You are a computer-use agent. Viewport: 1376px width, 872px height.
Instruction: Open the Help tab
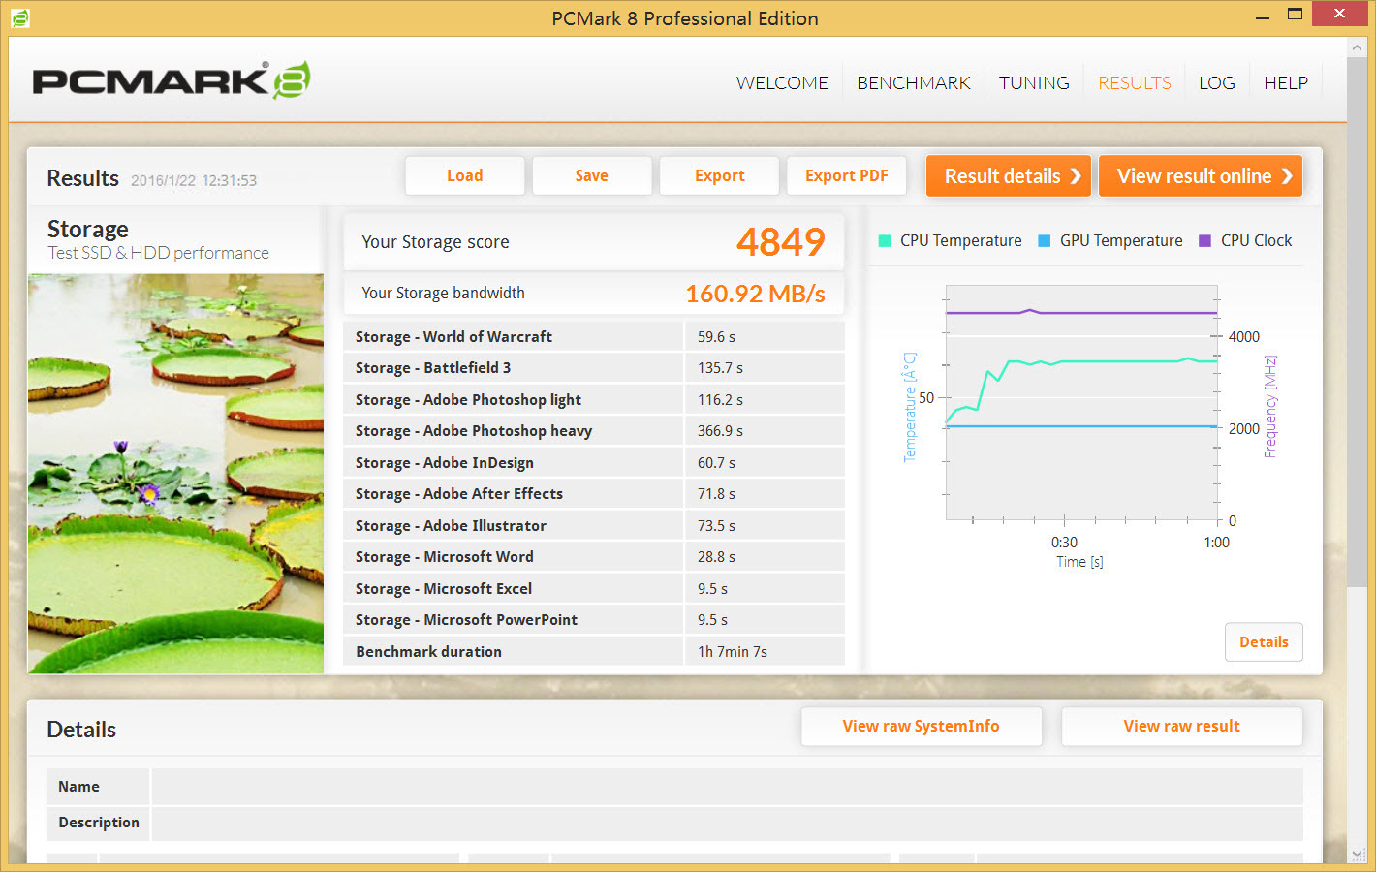(1285, 83)
